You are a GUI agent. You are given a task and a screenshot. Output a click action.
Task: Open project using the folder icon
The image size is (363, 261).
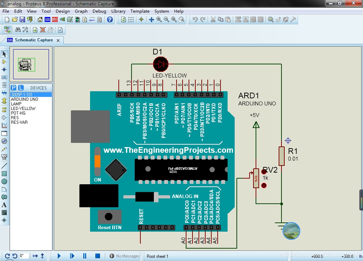pos(15,20)
